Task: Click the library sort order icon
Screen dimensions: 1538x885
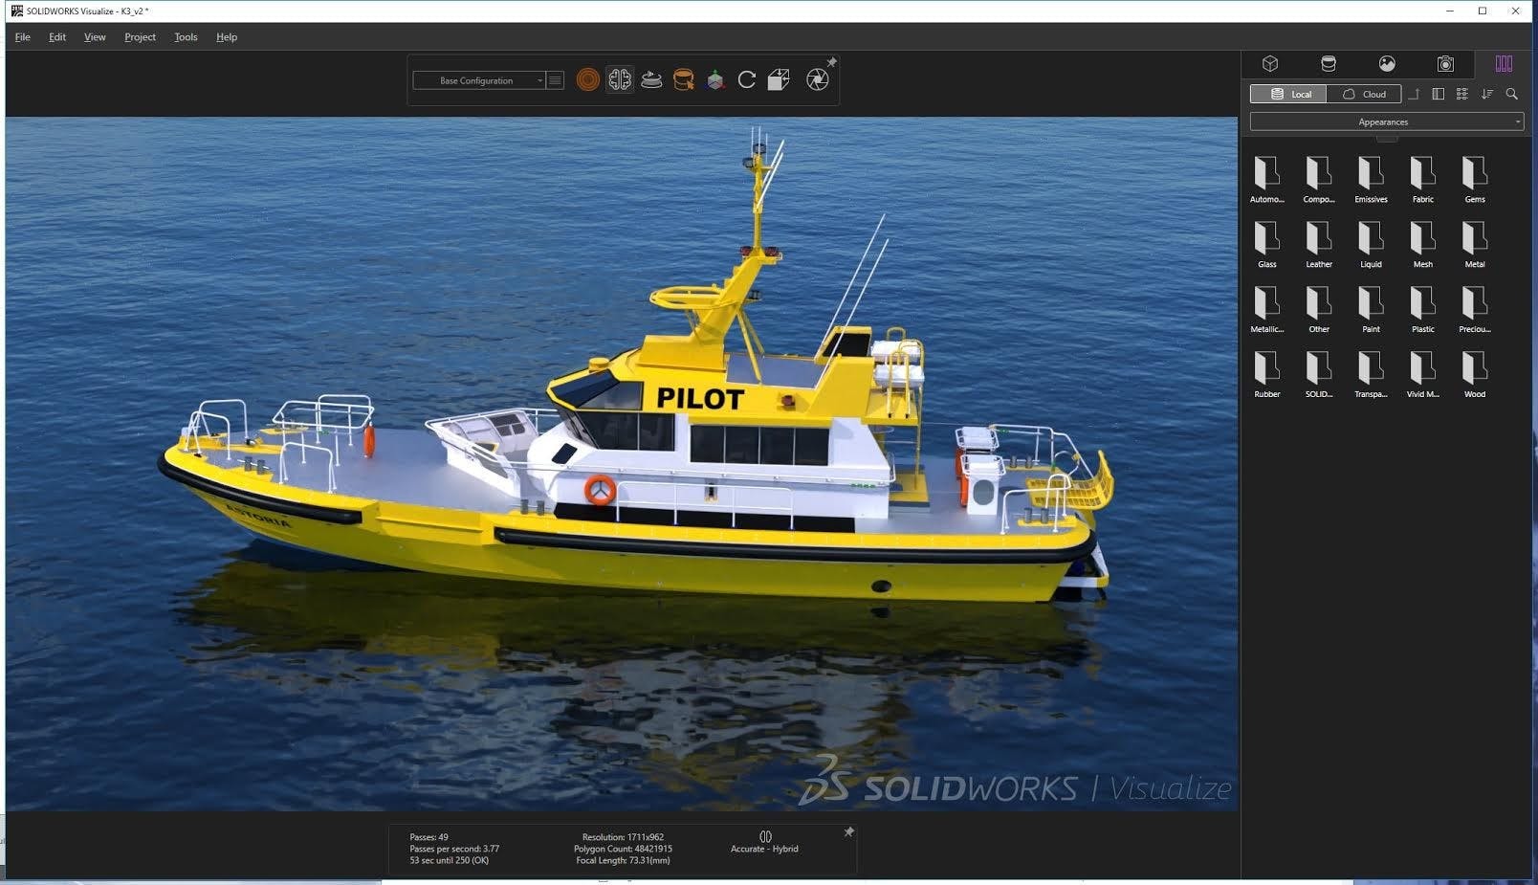Action: coord(1487,94)
